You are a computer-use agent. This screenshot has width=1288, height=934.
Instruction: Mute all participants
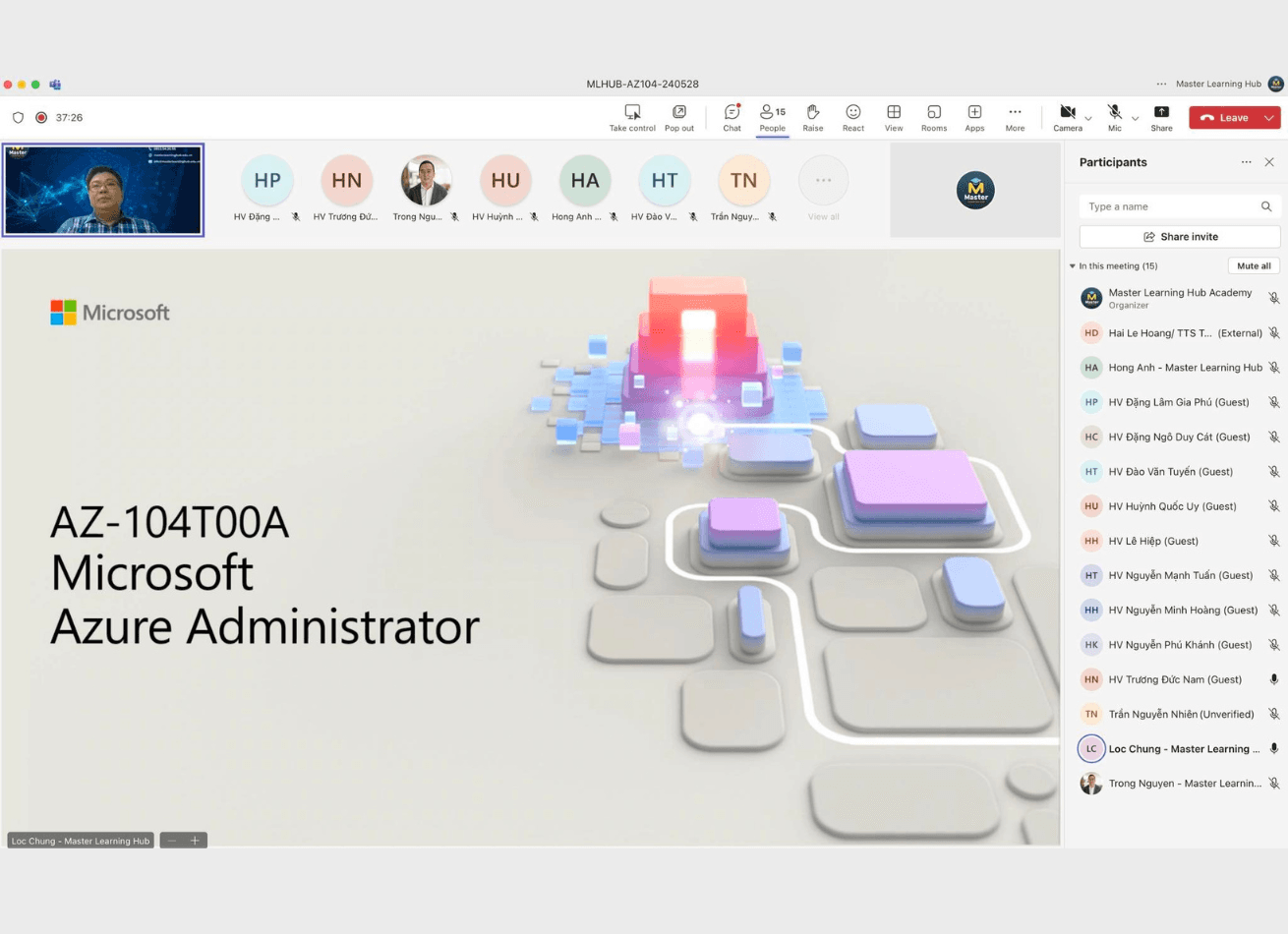1254,265
